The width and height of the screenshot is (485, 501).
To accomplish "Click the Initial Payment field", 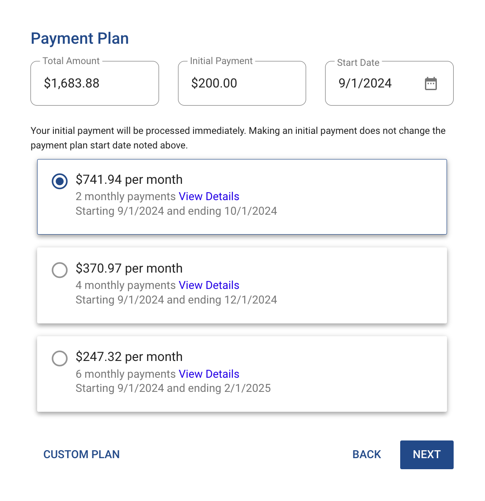I will [x=242, y=83].
